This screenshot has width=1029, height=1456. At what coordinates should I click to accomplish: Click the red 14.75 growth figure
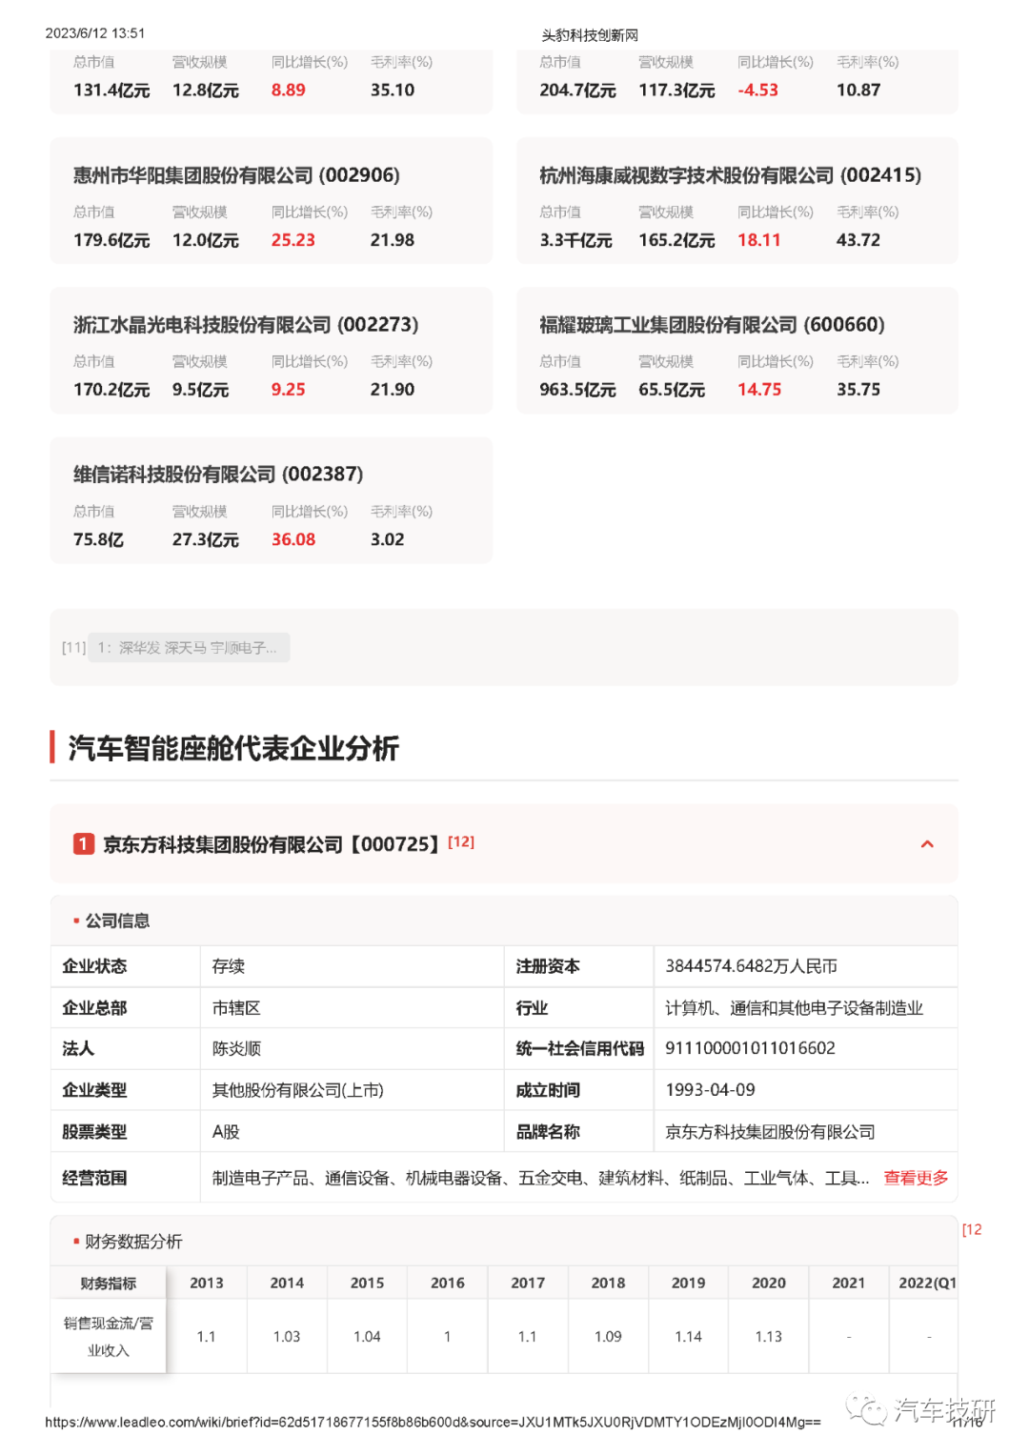[x=759, y=390]
